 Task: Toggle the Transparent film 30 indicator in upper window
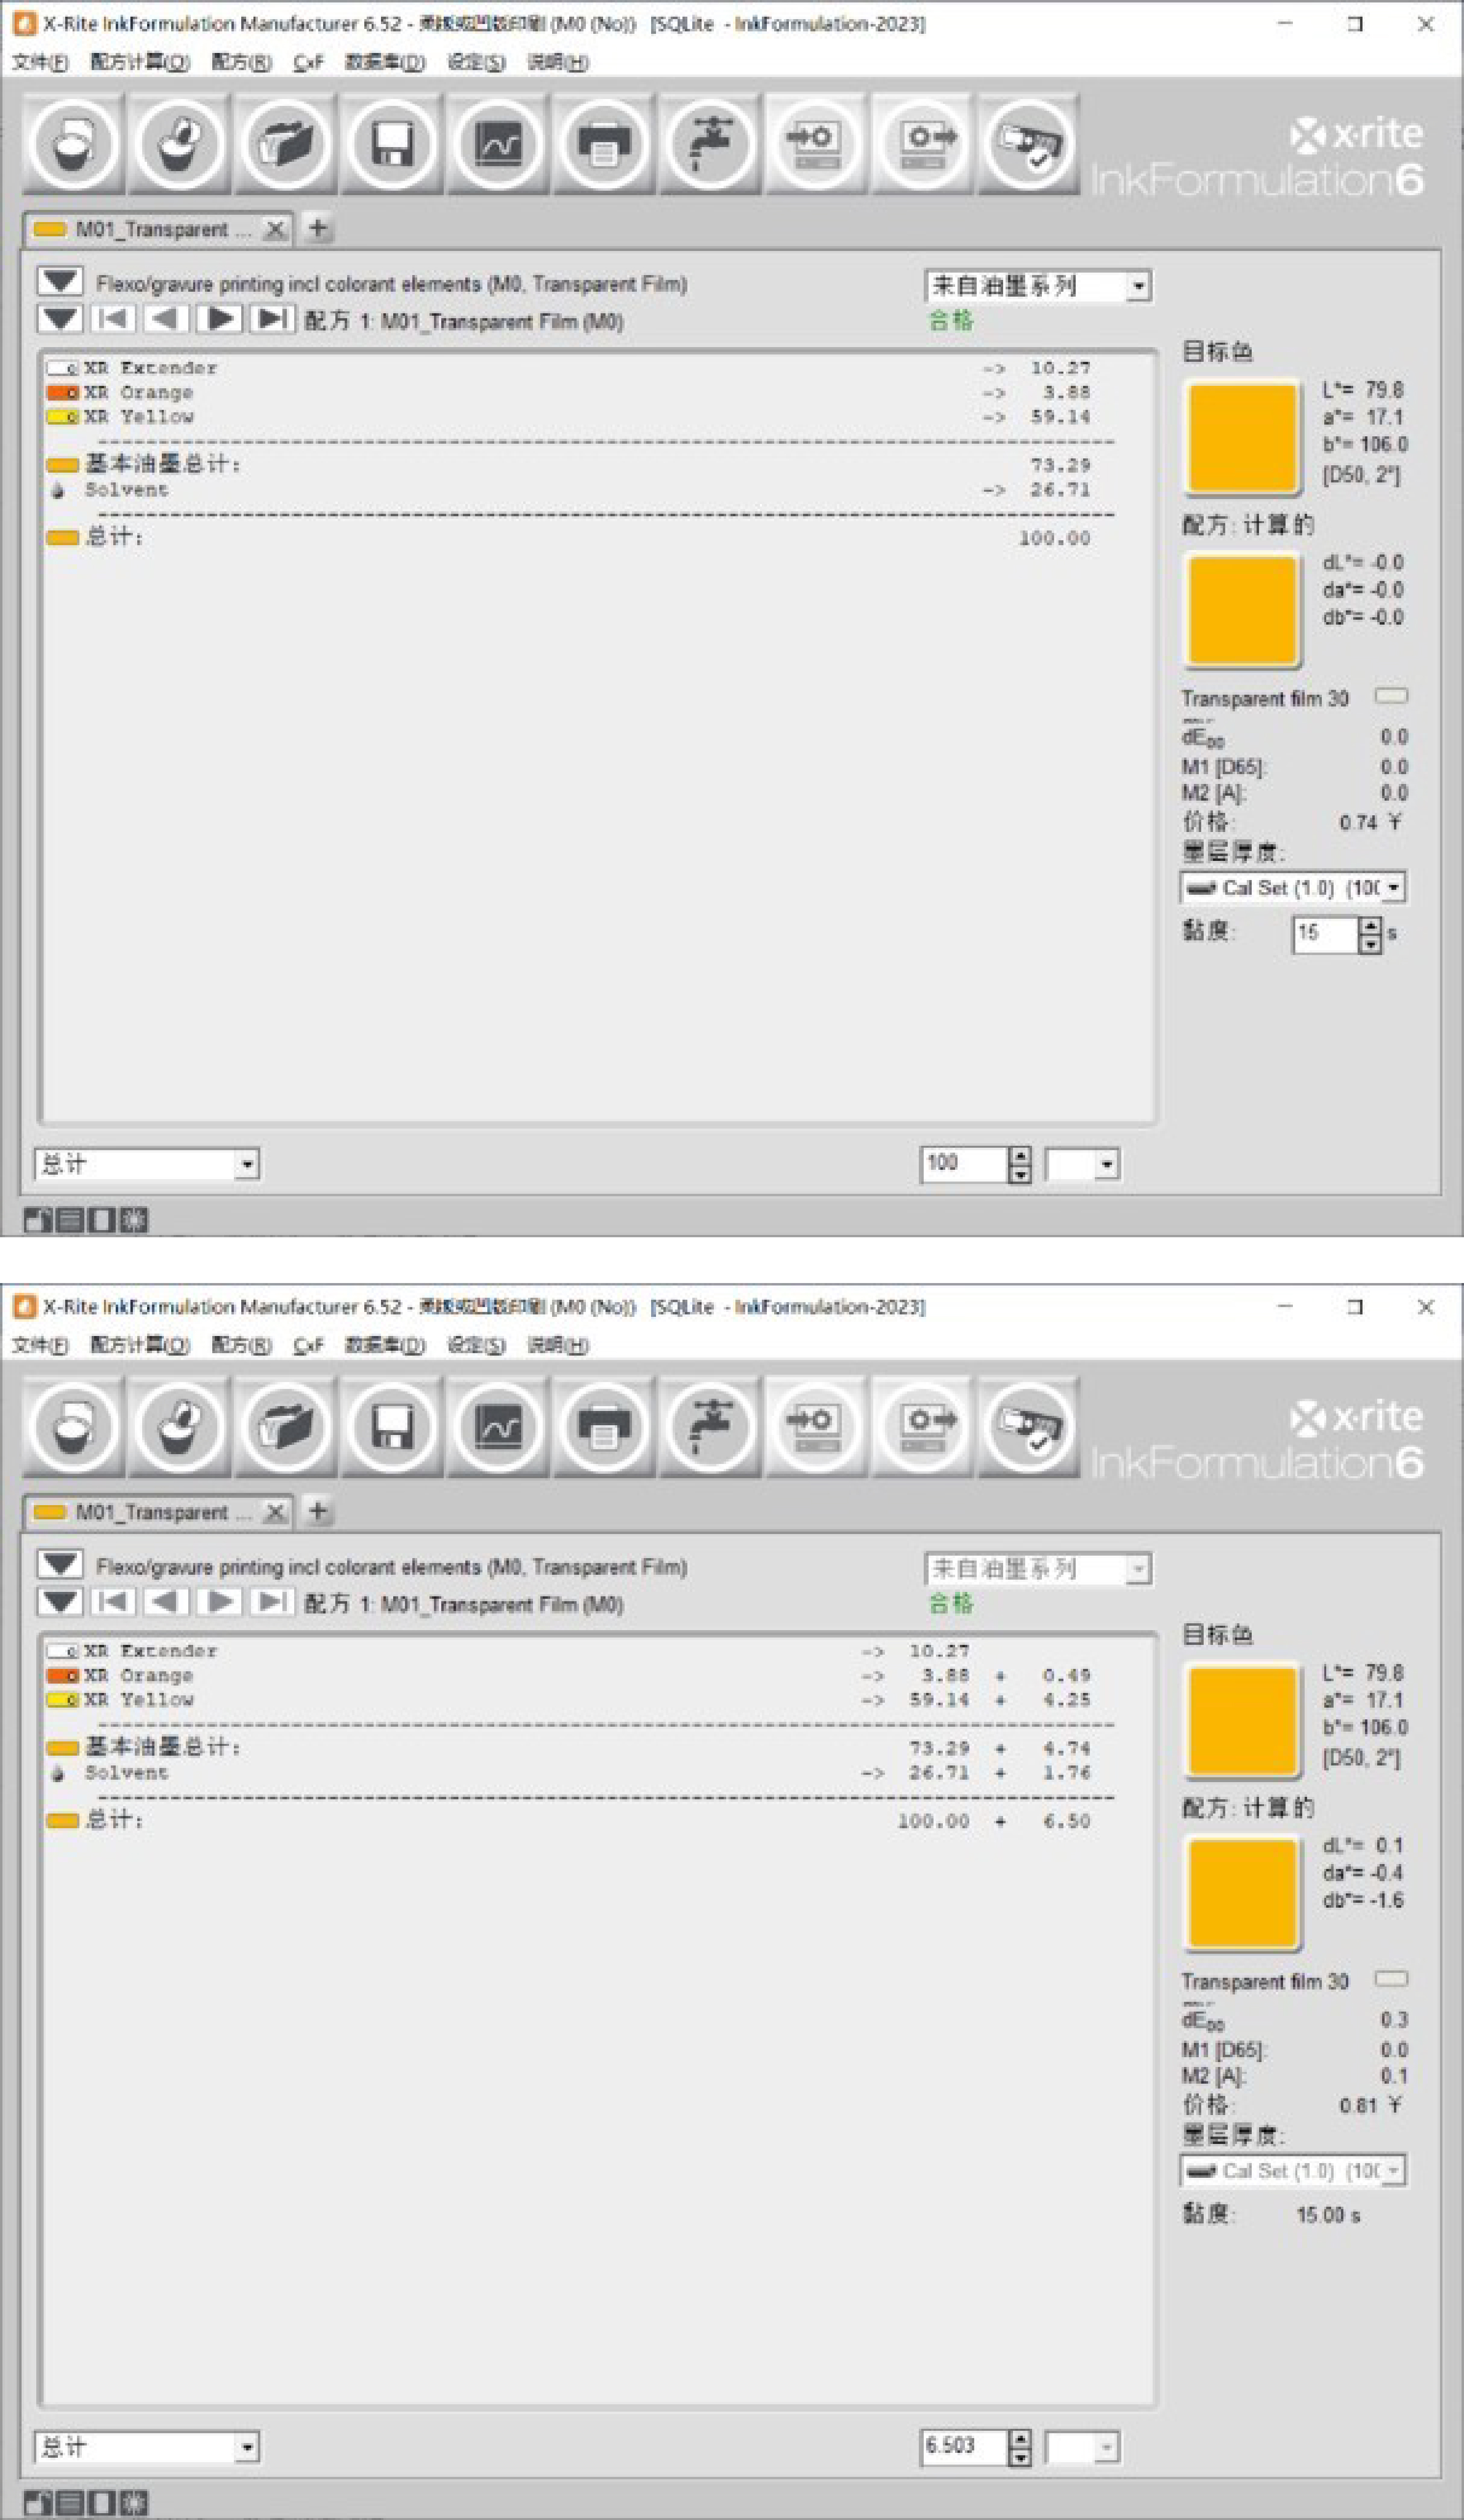click(x=1391, y=696)
